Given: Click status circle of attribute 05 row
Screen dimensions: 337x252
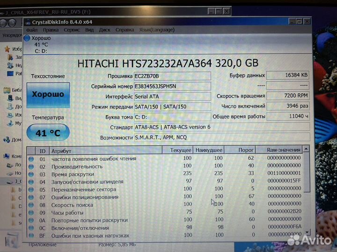Looking at the screenshot, I should coord(31,190).
